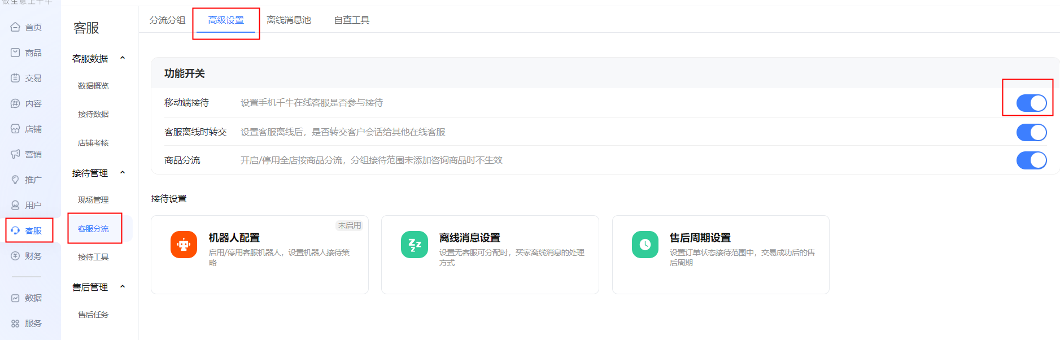The height and width of the screenshot is (340, 1060).
Task: Open 现场管理 in the sidebar
Action: pyautogui.click(x=93, y=200)
